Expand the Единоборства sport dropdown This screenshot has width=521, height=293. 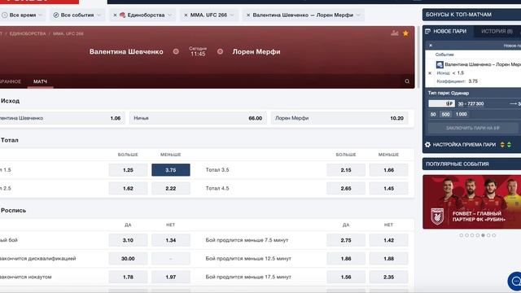pyautogui.click(x=170, y=15)
